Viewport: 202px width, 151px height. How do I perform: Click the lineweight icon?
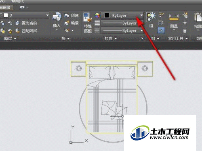click(x=97, y=23)
